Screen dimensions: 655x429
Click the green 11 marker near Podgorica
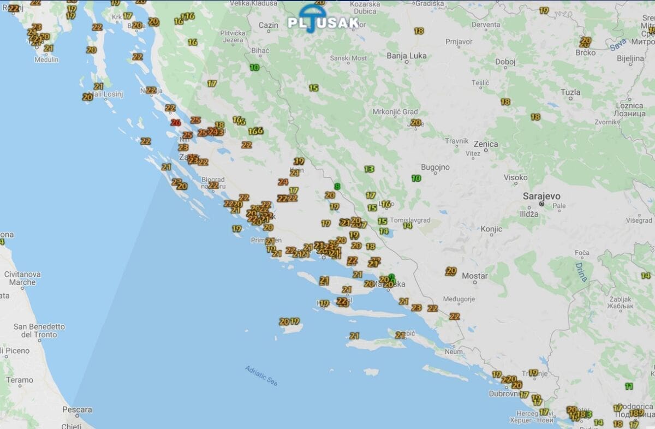[629, 386]
